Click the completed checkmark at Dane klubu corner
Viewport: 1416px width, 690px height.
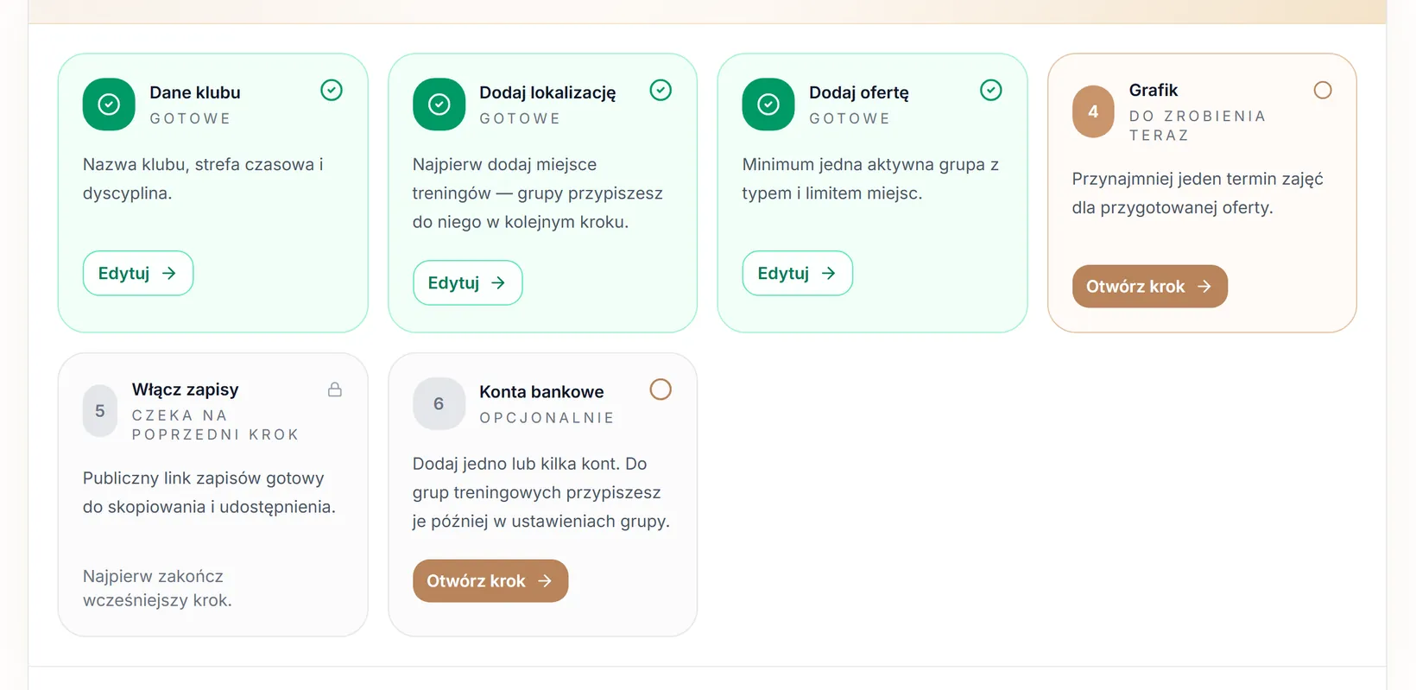coord(332,90)
